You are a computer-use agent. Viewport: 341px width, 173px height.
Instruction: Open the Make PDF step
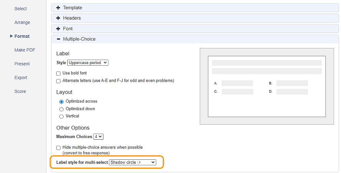25,50
